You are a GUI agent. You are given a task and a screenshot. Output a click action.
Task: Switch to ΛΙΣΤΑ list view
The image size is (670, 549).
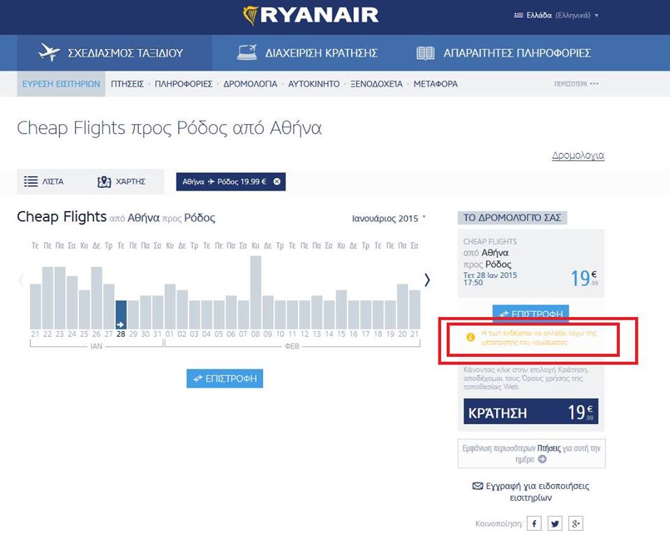pos(43,182)
